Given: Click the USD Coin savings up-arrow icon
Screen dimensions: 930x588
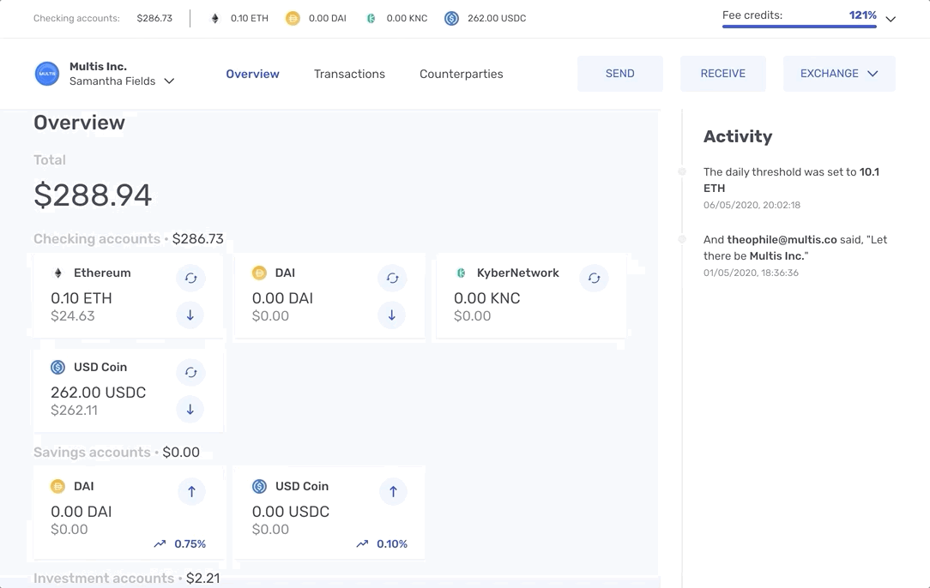Looking at the screenshot, I should [x=393, y=491].
